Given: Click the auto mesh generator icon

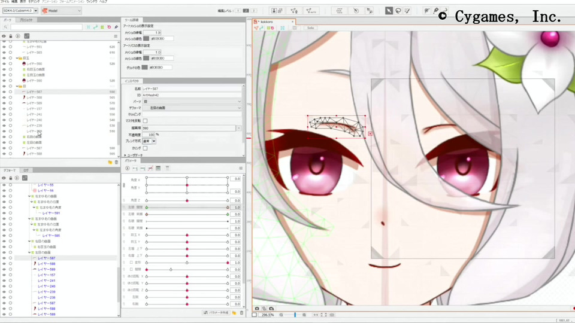Looking at the screenshot, I should click(x=311, y=11).
